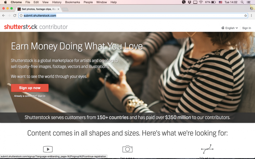255x159 pixels.
Task: Select the Sell photos, footage clips tab
Action: click(x=38, y=9)
